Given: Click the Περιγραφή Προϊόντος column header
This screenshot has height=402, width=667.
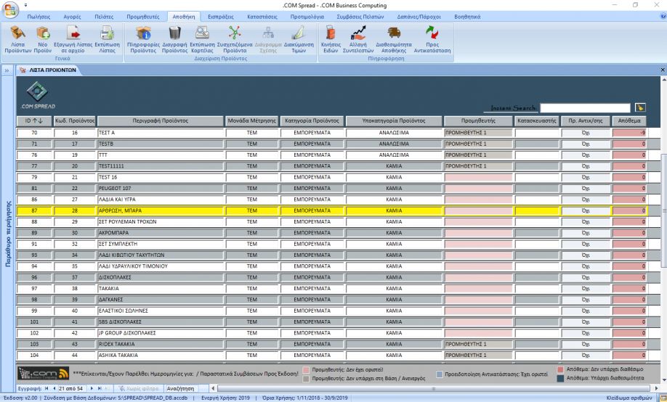Looking at the screenshot, I should pos(161,120).
